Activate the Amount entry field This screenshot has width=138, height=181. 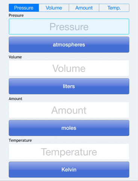(x=69, y=110)
